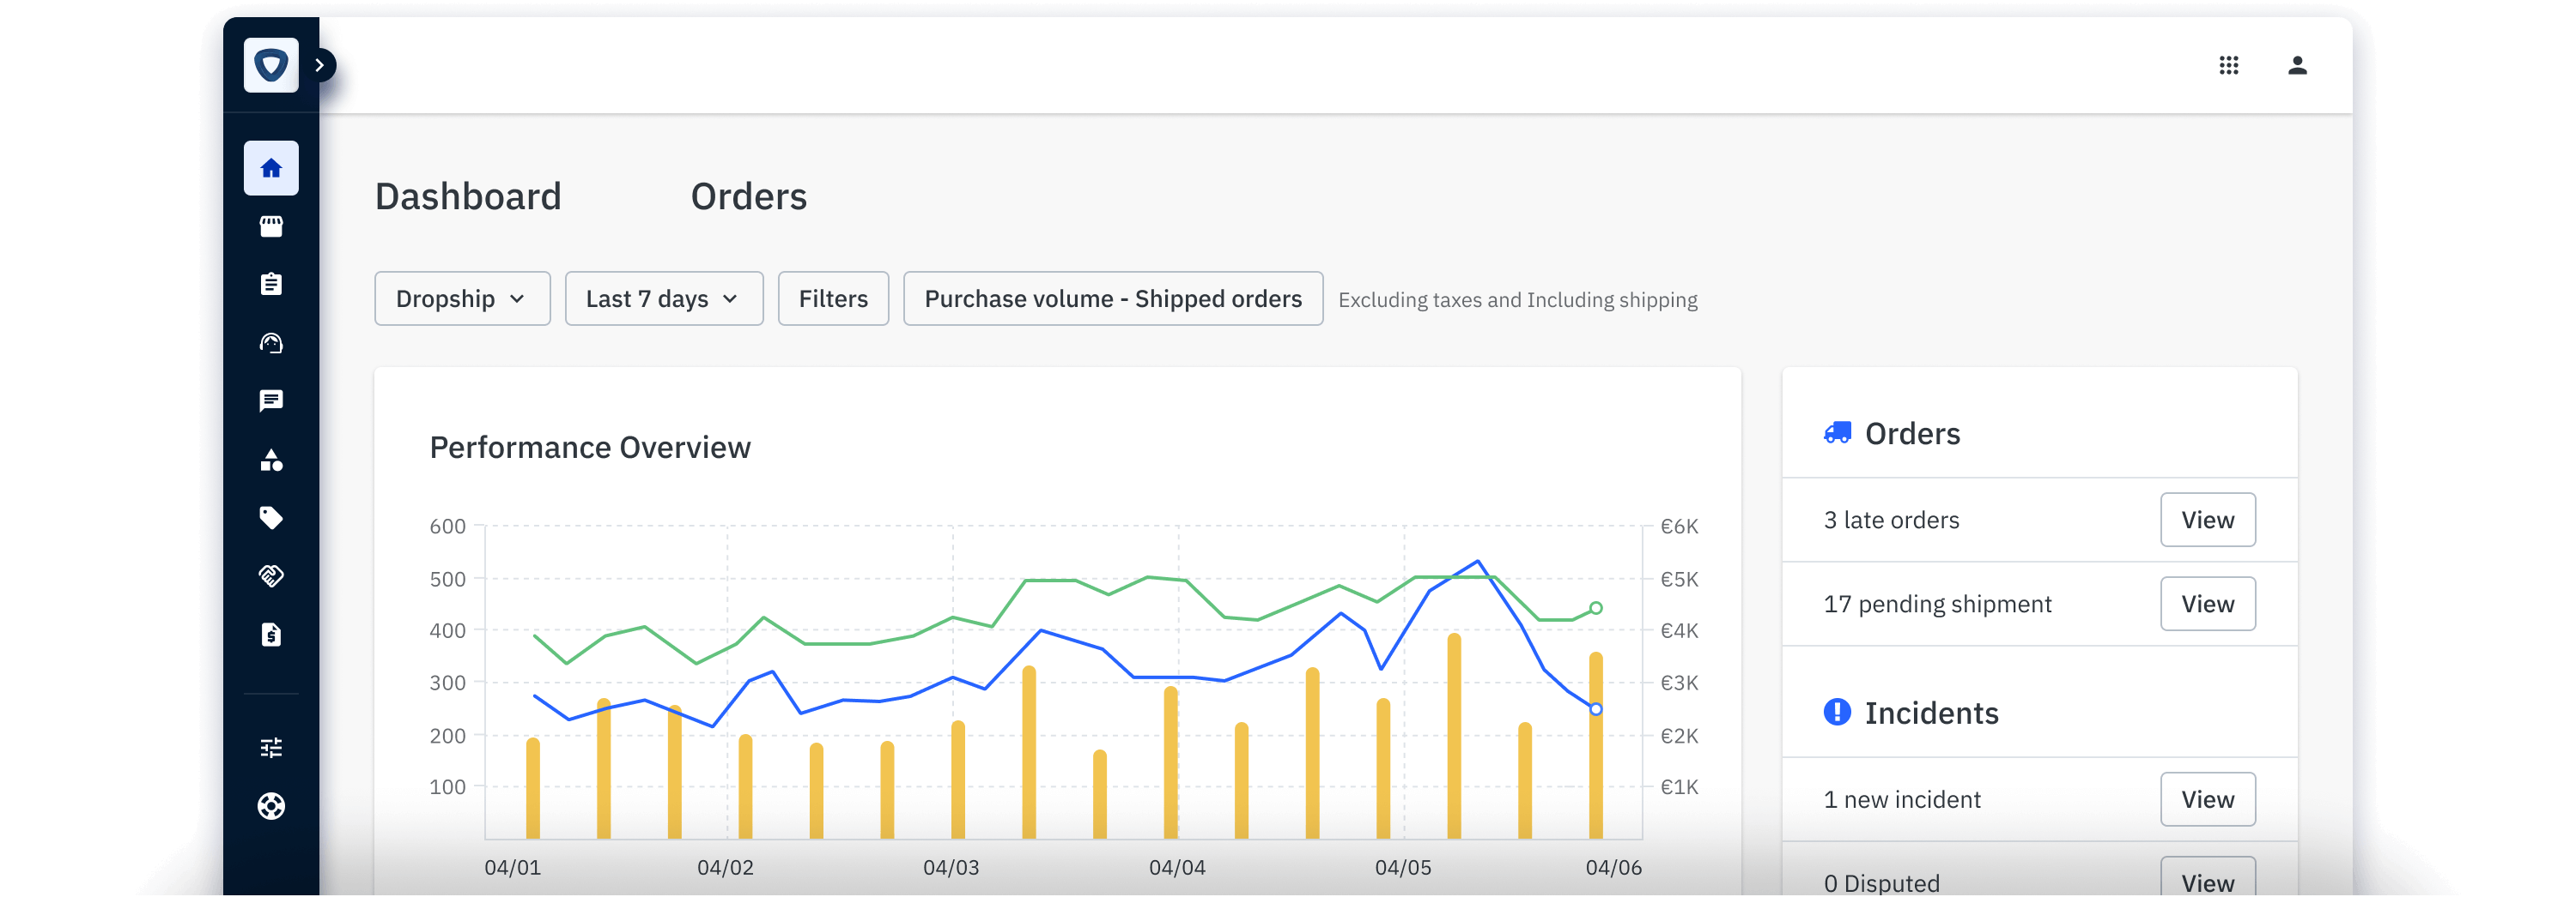Expand the sidebar with the arrow chevron
This screenshot has height=897, width=2576.
(320, 65)
